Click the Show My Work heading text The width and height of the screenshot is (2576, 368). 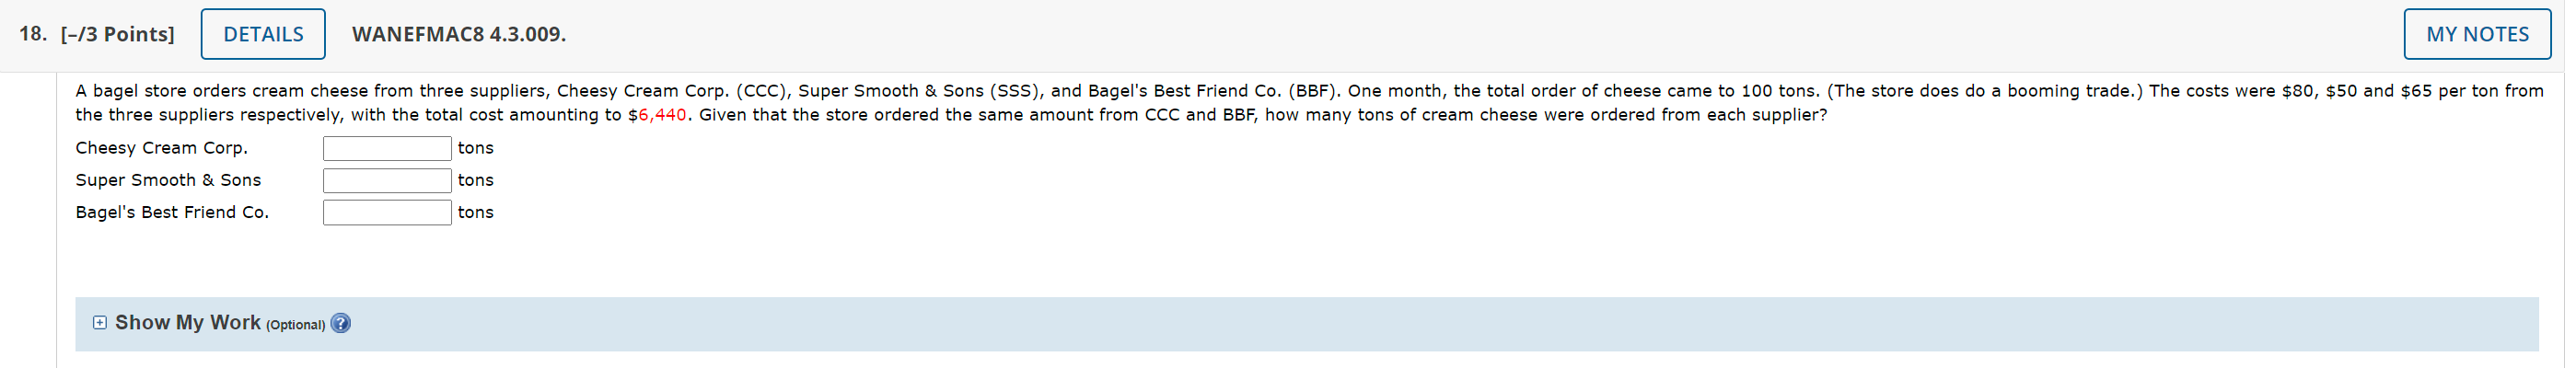coord(187,323)
